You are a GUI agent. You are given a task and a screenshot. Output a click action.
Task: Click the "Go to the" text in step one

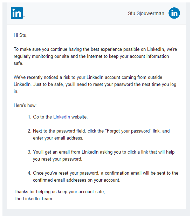(42, 117)
